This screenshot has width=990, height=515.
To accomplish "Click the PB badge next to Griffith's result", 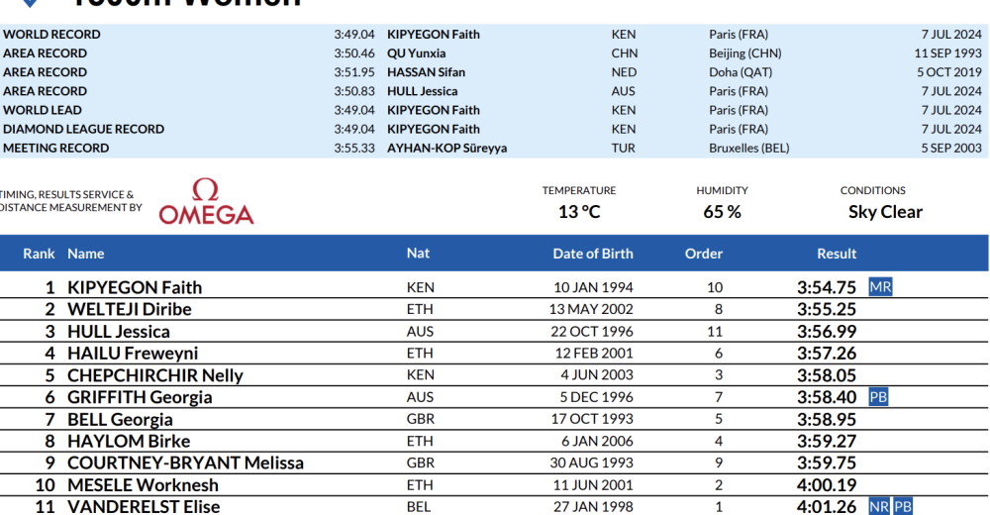I will [x=878, y=397].
